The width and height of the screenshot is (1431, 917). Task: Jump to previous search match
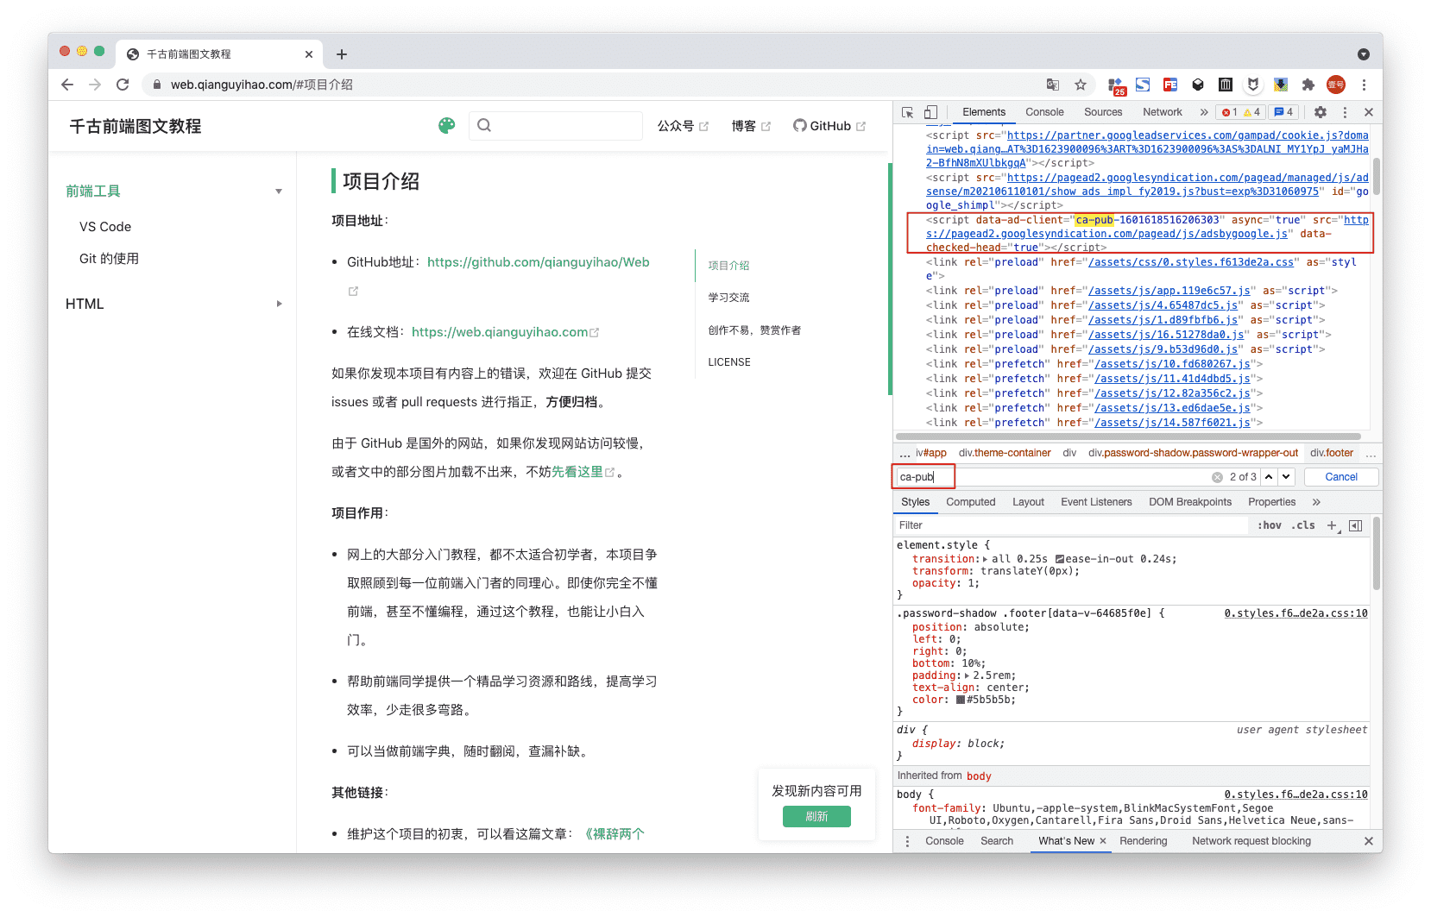tap(1269, 477)
